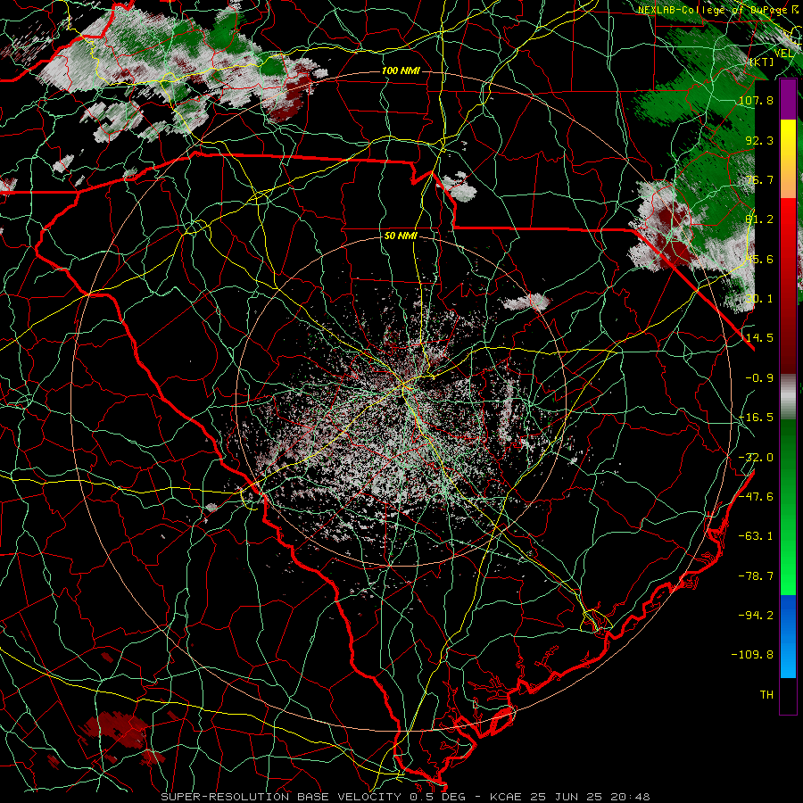Click the [KT] units label
The width and height of the screenshot is (803, 803).
coord(762,62)
